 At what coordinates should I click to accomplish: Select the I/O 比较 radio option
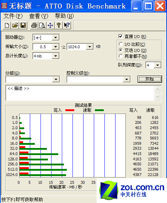[x=120, y=44]
